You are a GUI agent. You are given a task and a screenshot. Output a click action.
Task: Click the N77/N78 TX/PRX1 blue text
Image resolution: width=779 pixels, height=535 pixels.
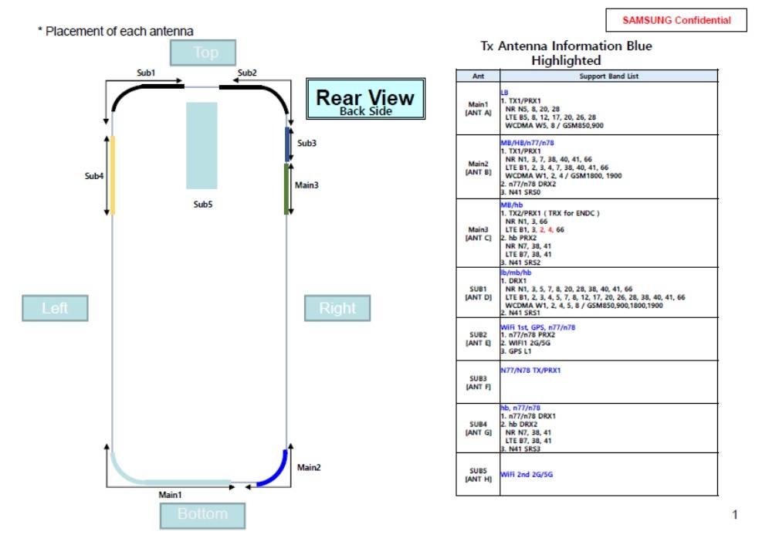(530, 371)
